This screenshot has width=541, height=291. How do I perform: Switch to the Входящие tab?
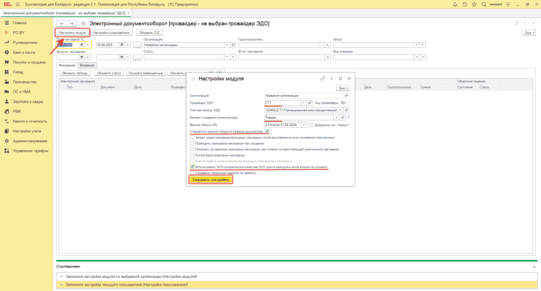point(87,64)
